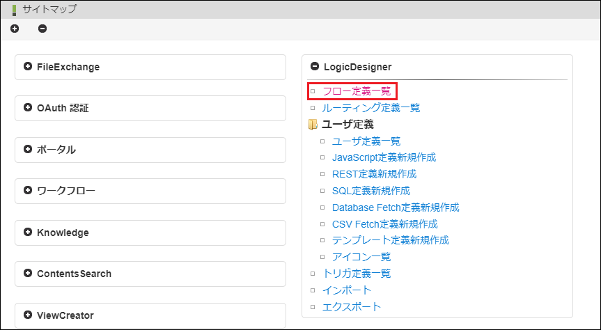Open the フロー定義一覧 link
The image size is (601, 330).
[356, 91]
